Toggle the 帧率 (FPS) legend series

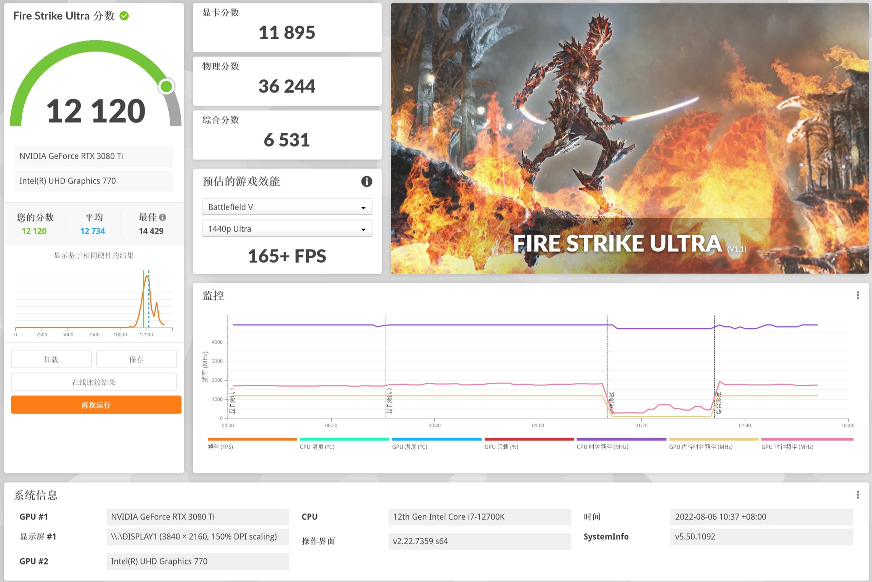click(220, 446)
